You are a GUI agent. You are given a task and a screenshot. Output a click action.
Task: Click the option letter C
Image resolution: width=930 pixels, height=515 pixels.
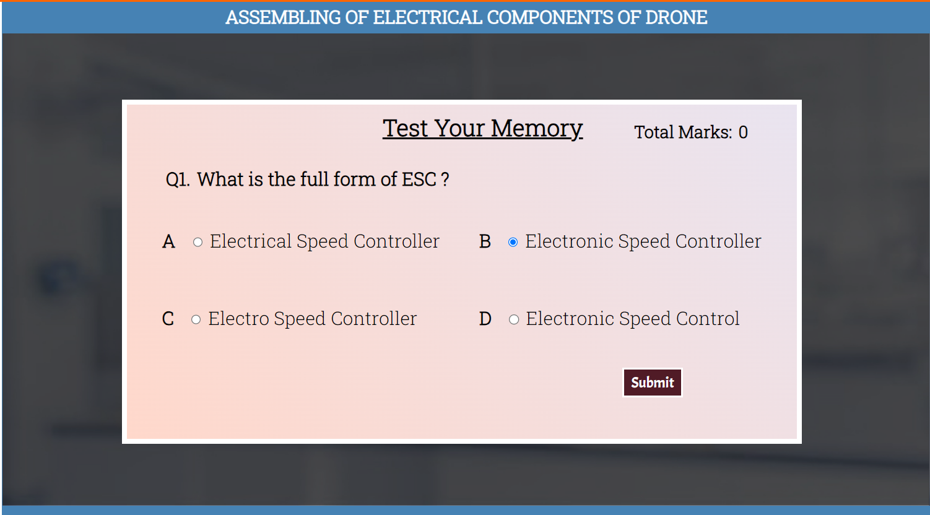(168, 319)
